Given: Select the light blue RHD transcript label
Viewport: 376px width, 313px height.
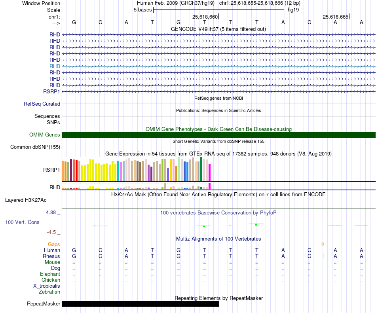Looking at the screenshot, I should point(55,66).
